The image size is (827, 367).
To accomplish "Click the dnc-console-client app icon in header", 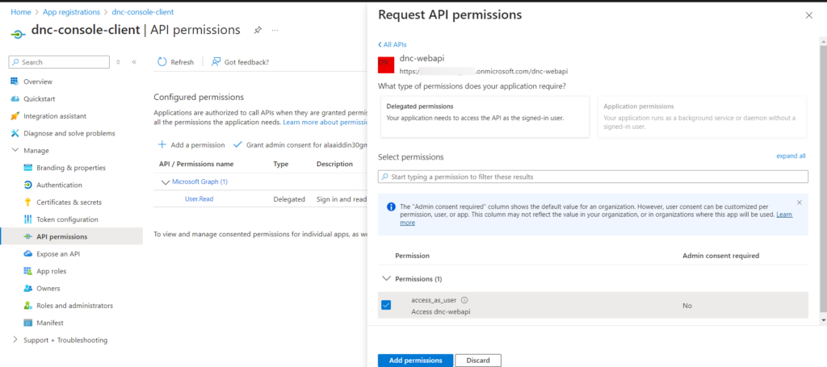I will [x=18, y=33].
